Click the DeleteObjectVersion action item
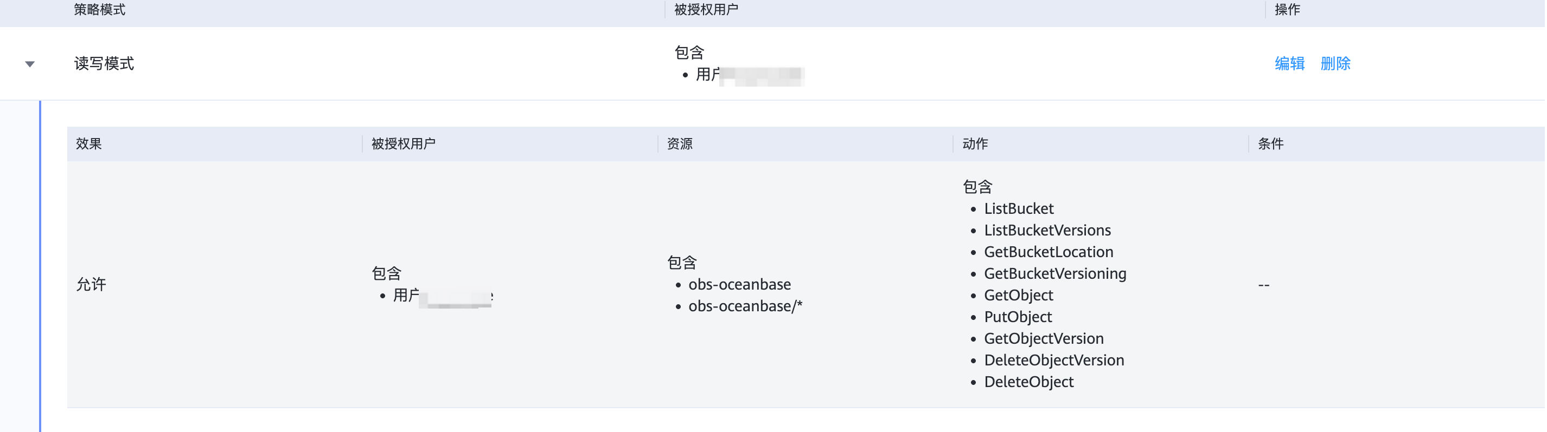 click(1054, 360)
